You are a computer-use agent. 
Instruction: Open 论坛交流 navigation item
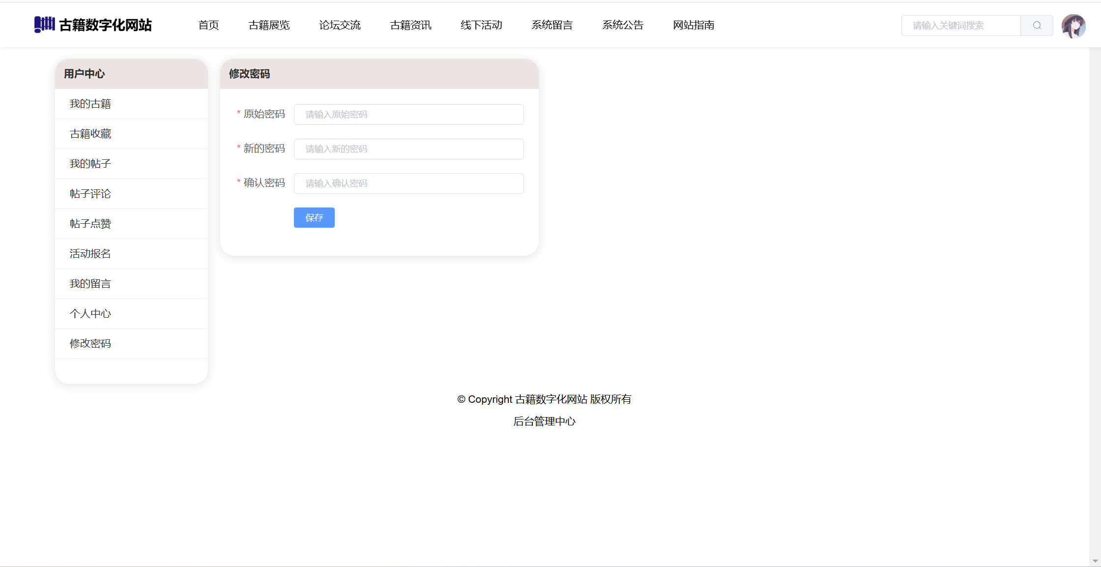[340, 25]
